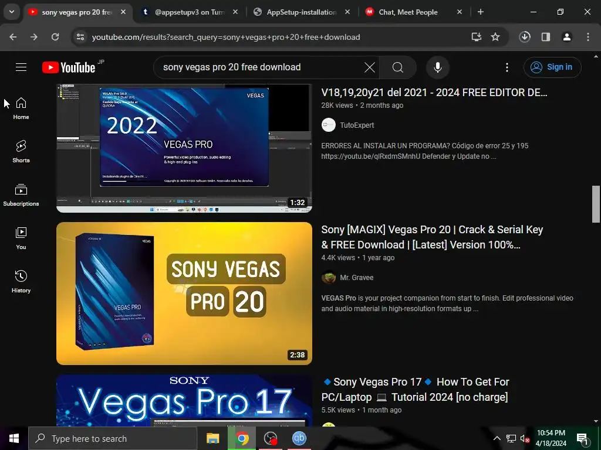This screenshot has width=601, height=450.
Task: Click the YouTube logo
Action: [x=69, y=67]
